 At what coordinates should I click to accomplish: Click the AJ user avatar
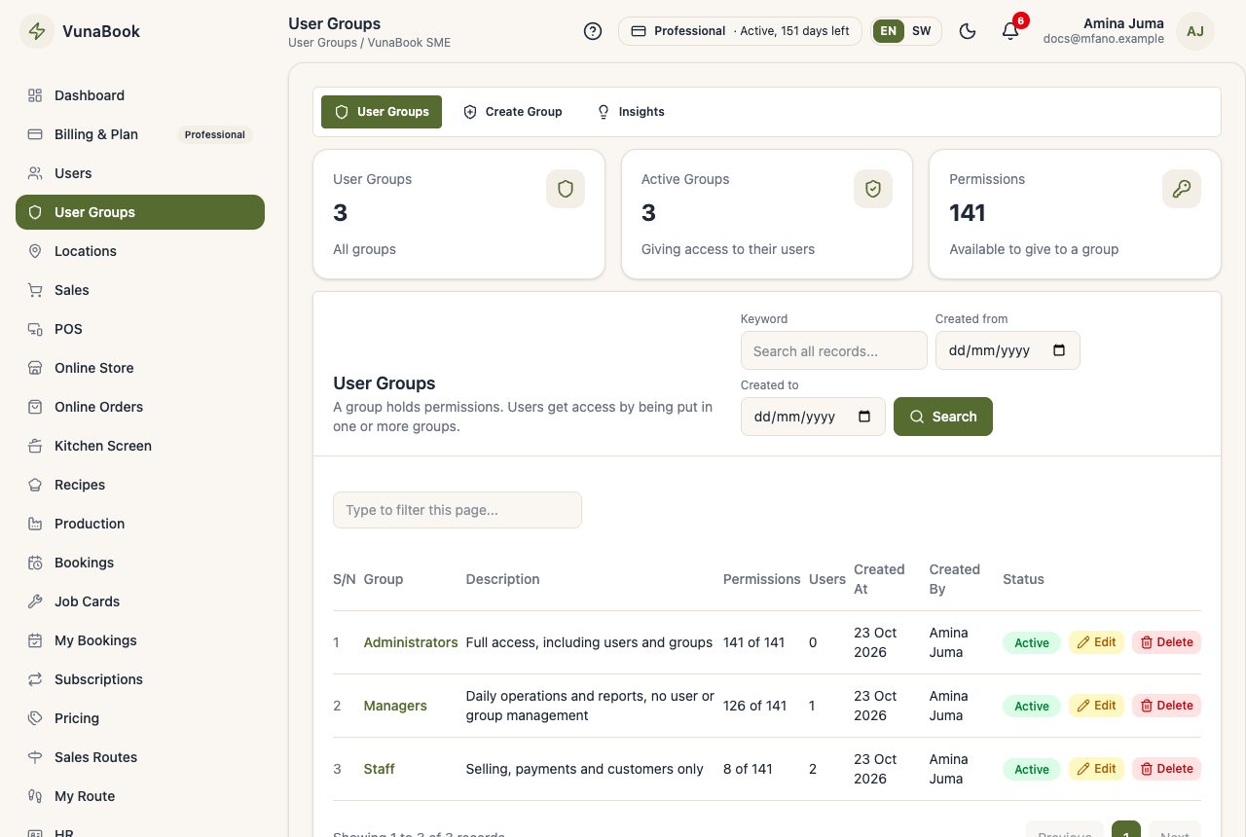1195,31
